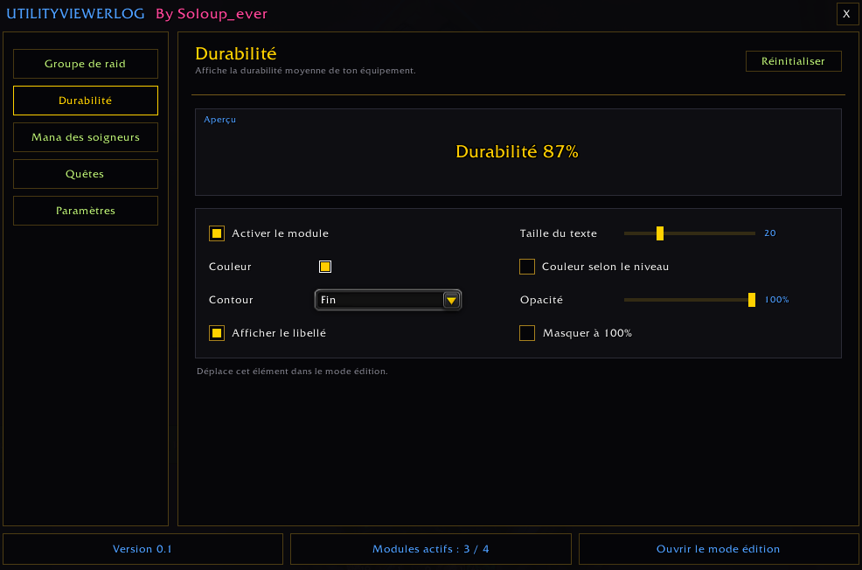Click Ouvrir le mode édition
Viewport: 862px width, 570px height.
pos(719,549)
